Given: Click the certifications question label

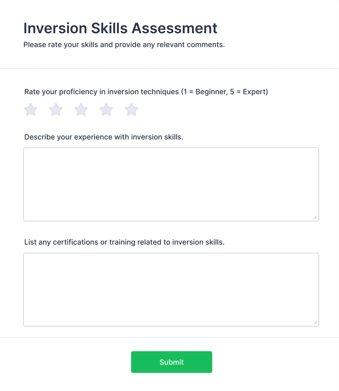Looking at the screenshot, I should click(124, 242).
